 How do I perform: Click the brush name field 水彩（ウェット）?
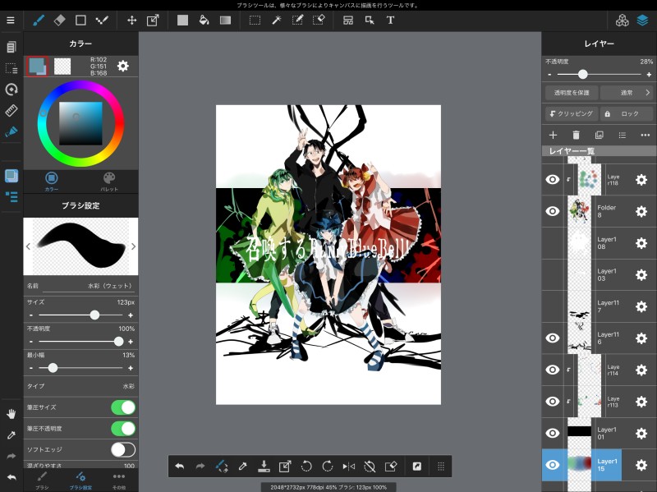point(89,286)
